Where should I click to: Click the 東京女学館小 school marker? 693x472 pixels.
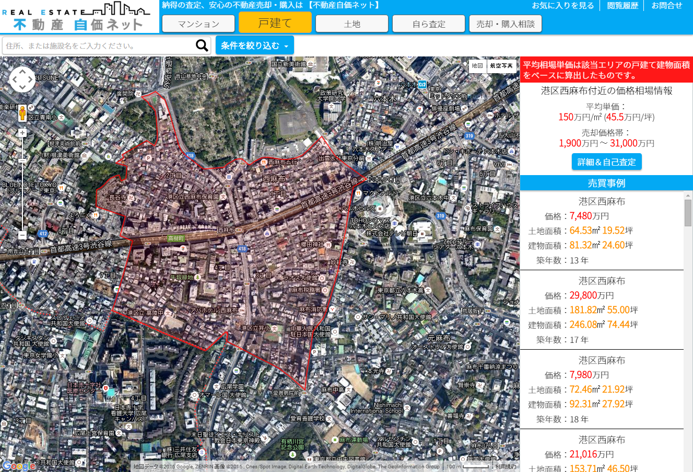tap(62, 355)
